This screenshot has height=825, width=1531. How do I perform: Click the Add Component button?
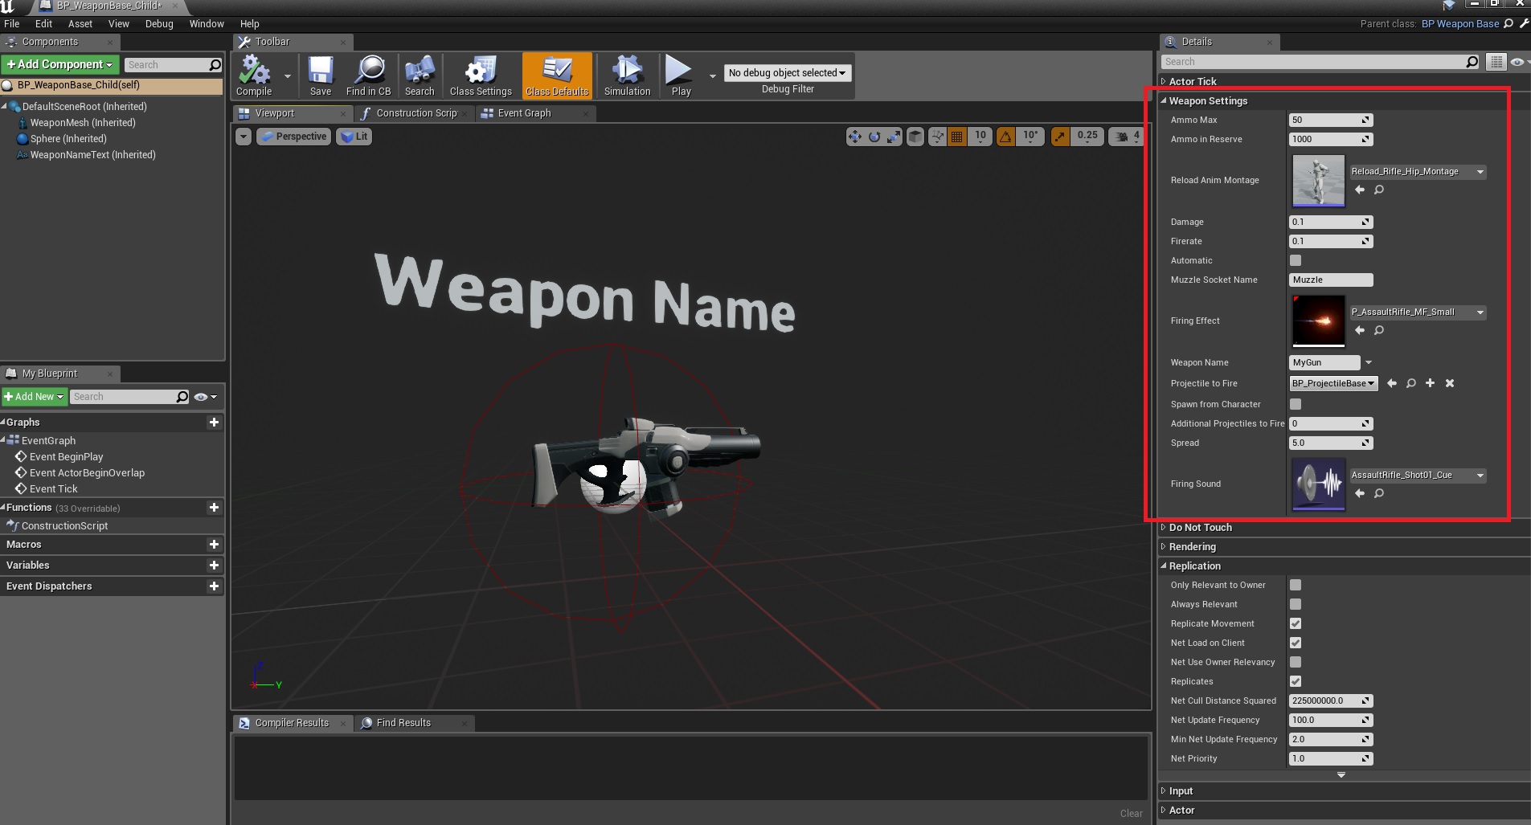(60, 64)
